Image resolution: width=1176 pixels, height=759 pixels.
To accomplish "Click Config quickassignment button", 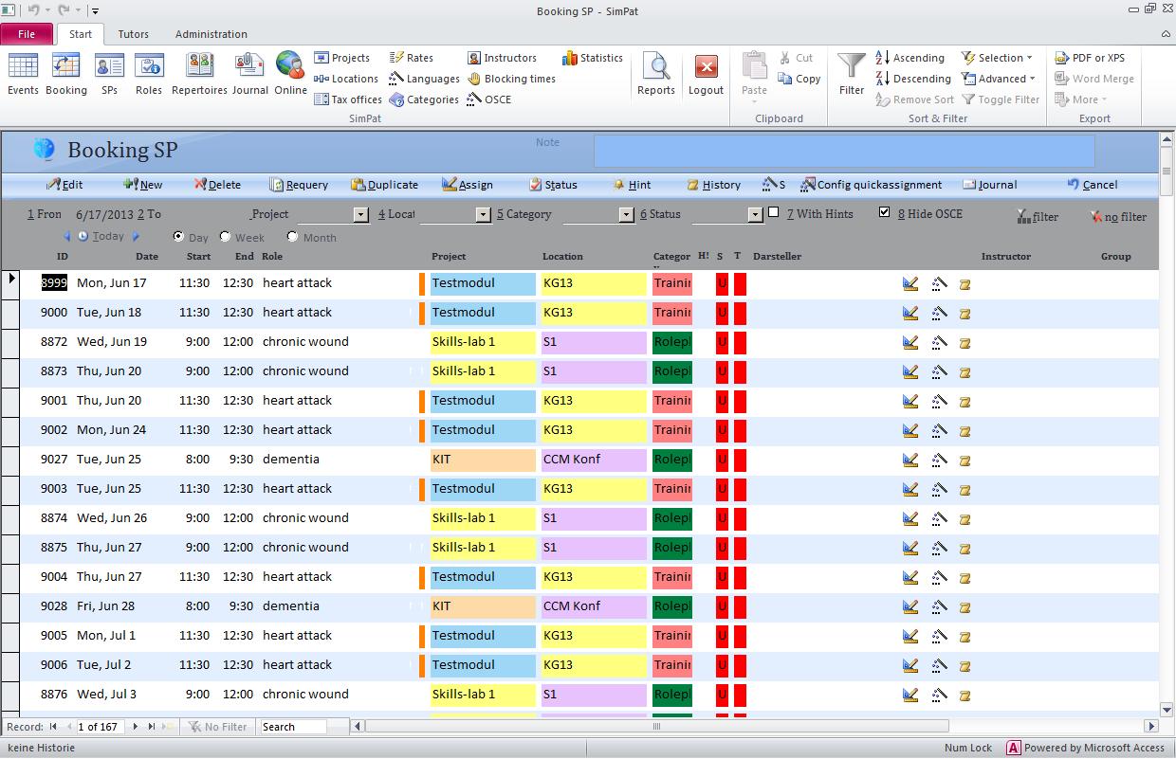I will tap(871, 185).
